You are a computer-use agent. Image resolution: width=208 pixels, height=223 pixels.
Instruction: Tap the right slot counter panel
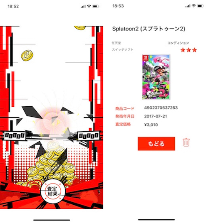click(x=88, y=135)
